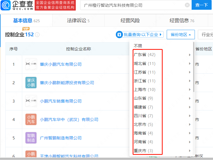Select 浙江省 (11) option
213x160 pixels.
click(x=145, y=81)
